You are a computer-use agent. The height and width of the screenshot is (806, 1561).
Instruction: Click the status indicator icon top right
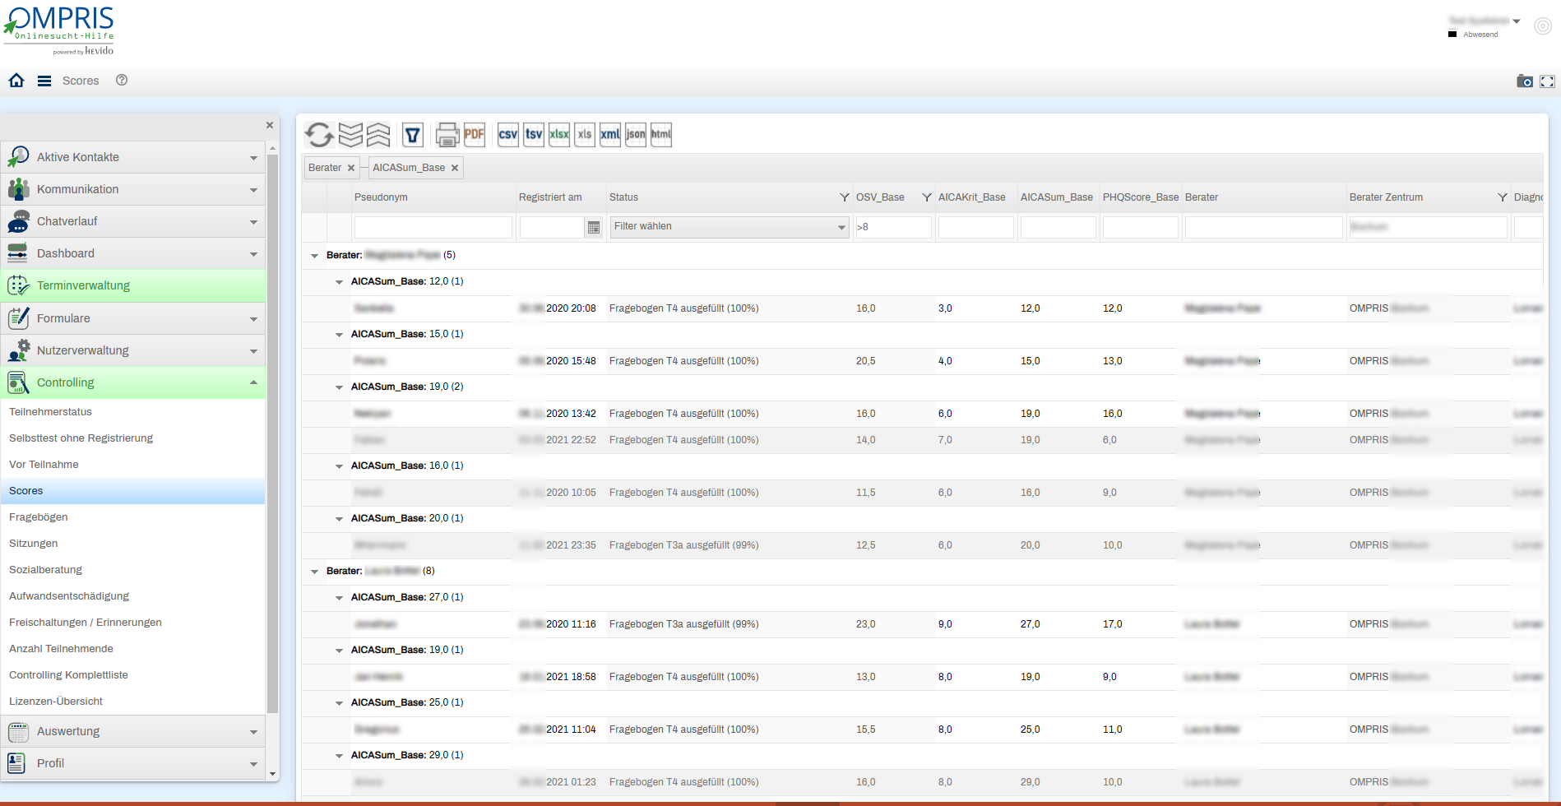point(1543,26)
